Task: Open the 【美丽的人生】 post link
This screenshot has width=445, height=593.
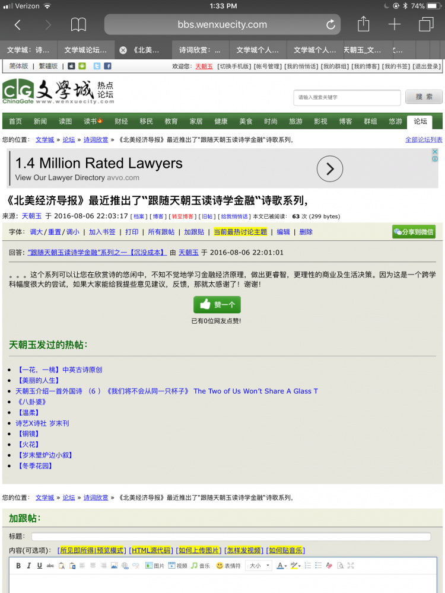Action: [39, 380]
